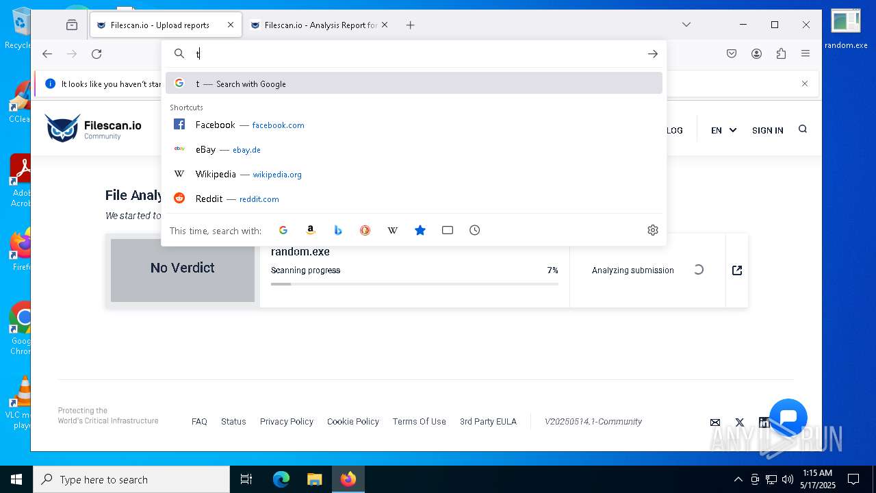The width and height of the screenshot is (876, 493).
Task: Open the notification center icon
Action: (853, 479)
